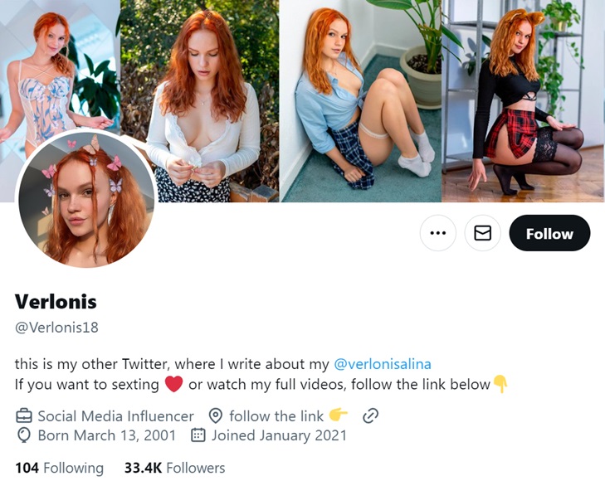Click the Born March 13, 2001 text
Image resolution: width=605 pixels, height=481 pixels.
click(x=107, y=435)
